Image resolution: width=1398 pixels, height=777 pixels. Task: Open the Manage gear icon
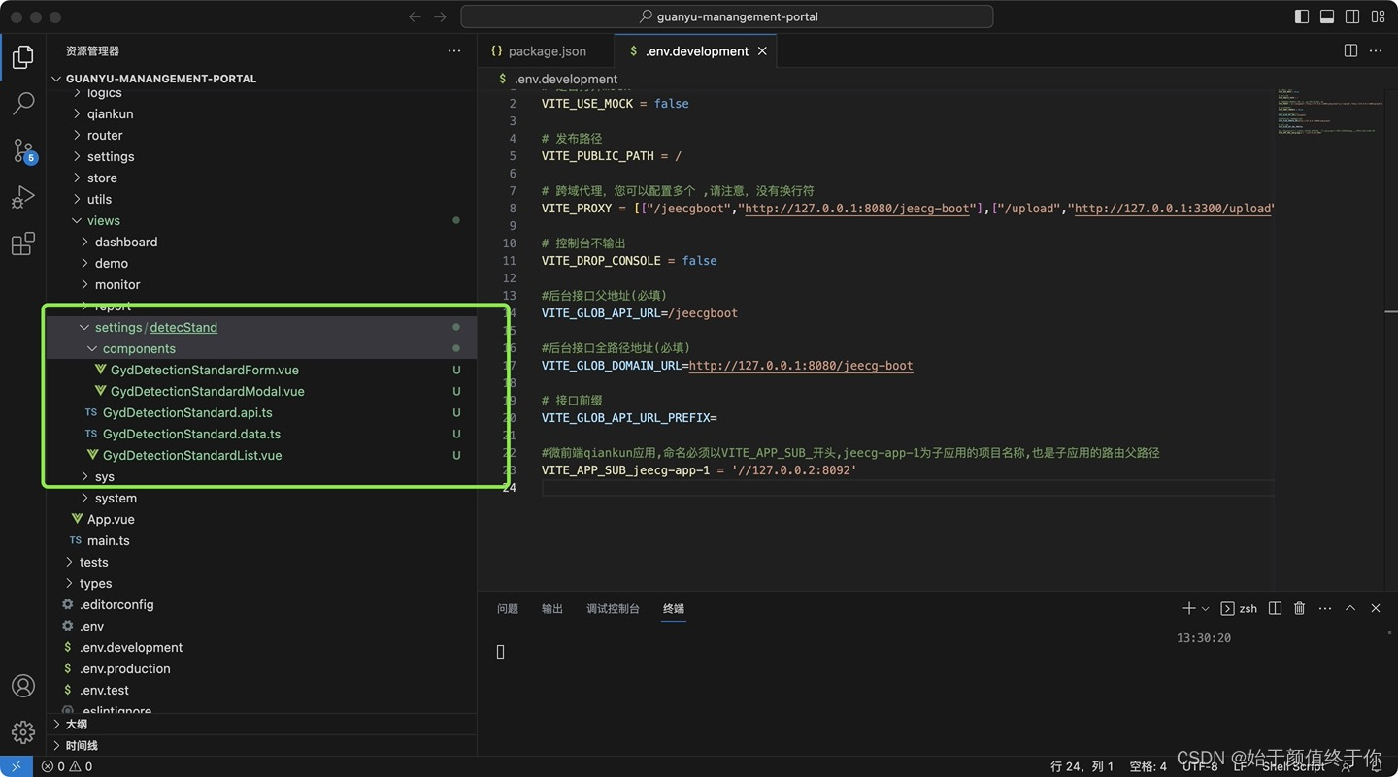click(23, 731)
